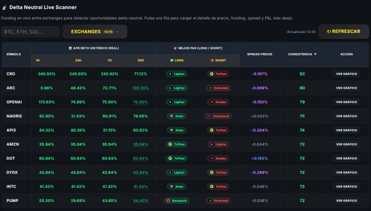
Task: Click the consistency score 82 for CRO
Action: 302,74
